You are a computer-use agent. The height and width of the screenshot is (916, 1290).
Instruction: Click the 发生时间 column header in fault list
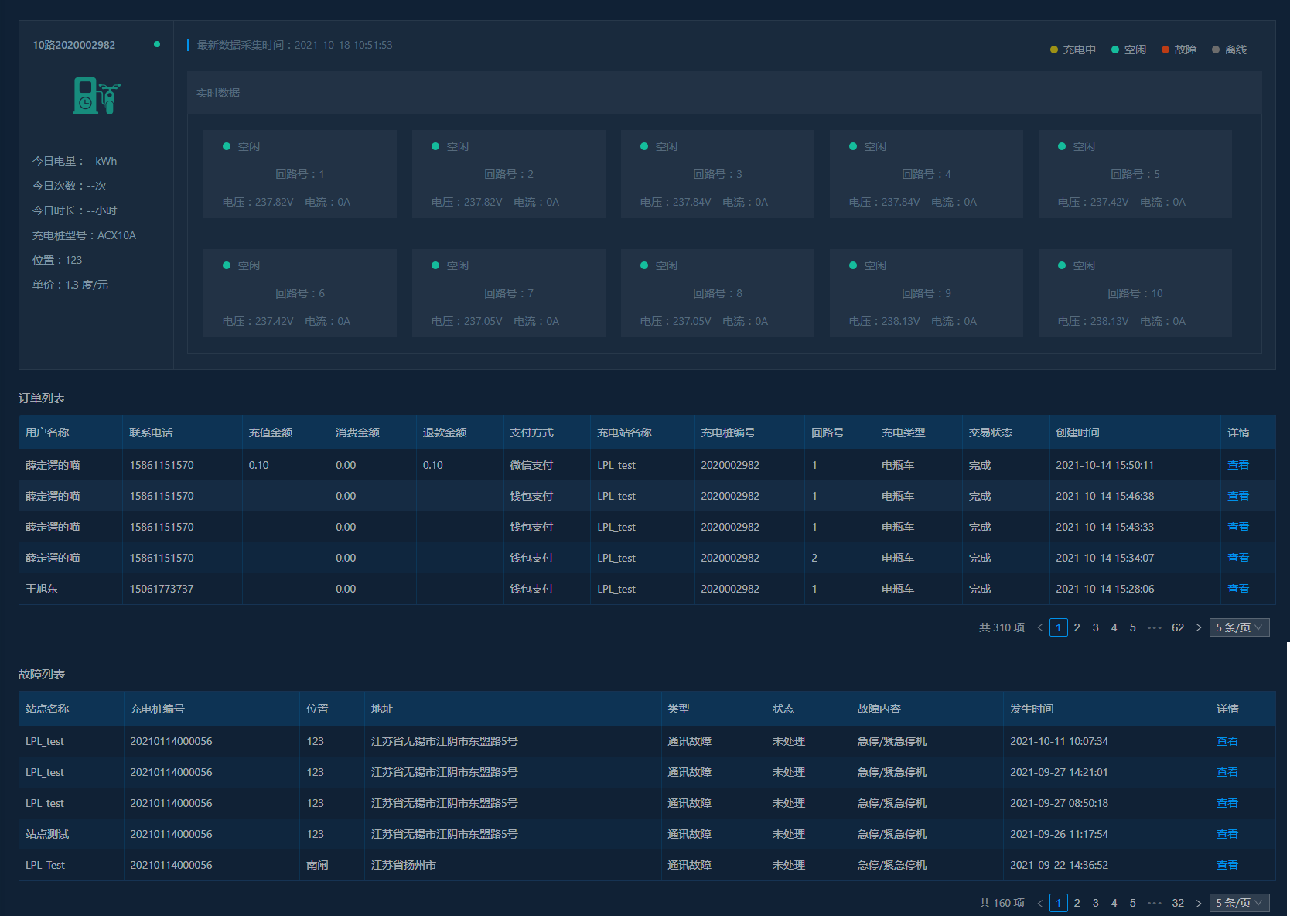[1032, 709]
